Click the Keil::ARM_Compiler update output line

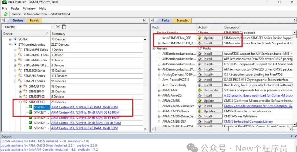50,150
